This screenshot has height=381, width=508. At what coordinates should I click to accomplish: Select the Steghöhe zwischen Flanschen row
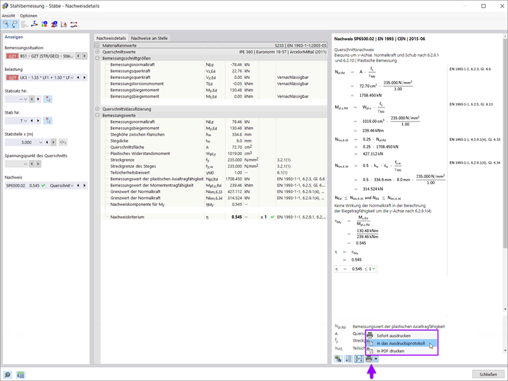pos(214,134)
